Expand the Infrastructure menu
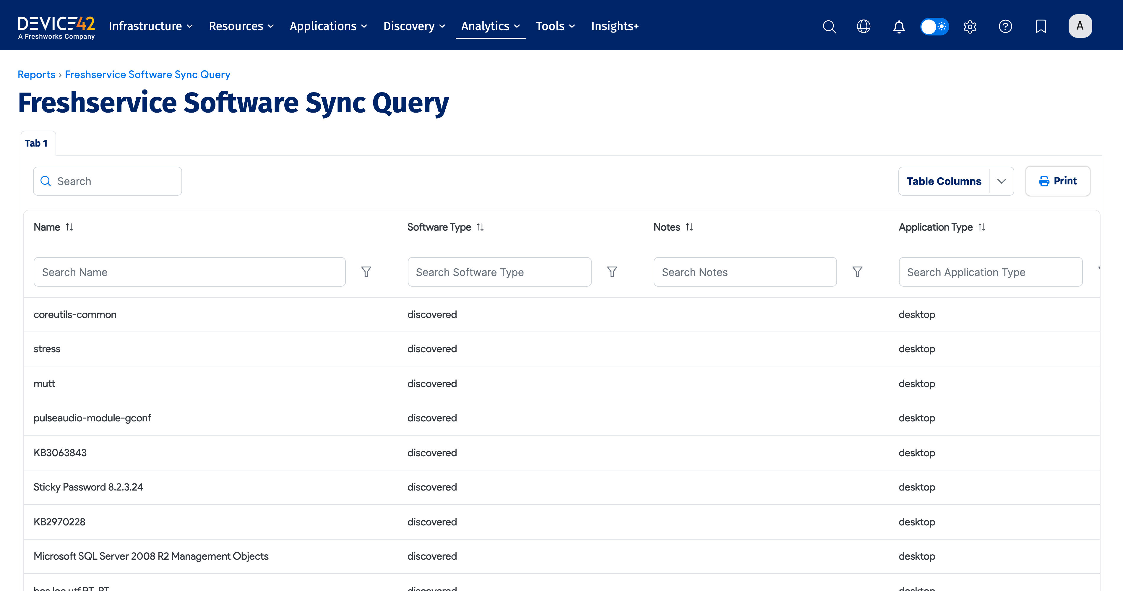1123x591 pixels. pos(150,26)
